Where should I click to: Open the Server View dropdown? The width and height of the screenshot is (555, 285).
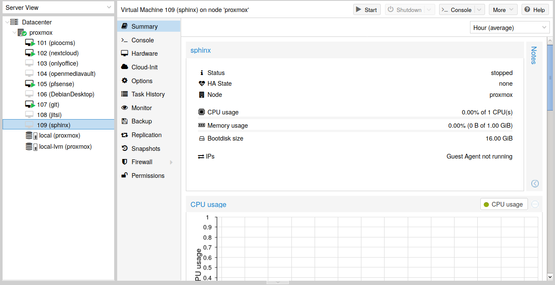[109, 8]
